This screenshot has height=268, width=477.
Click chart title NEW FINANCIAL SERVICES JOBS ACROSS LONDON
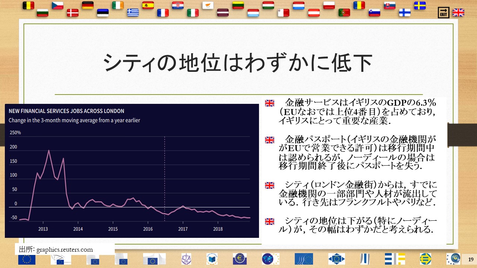[67, 111]
